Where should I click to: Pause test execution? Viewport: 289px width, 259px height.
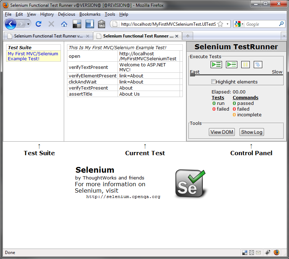click(x=246, y=65)
